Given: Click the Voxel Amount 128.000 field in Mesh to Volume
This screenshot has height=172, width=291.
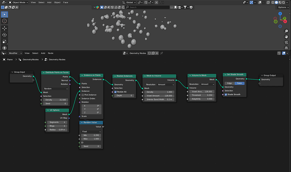Looking at the screenshot, I should click(x=159, y=96).
